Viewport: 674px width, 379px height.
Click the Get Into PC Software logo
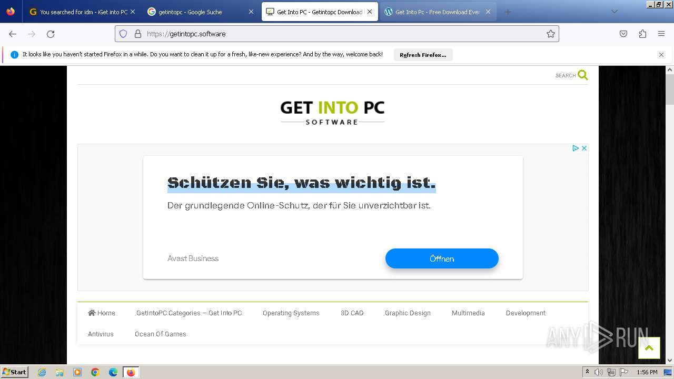[x=332, y=113]
